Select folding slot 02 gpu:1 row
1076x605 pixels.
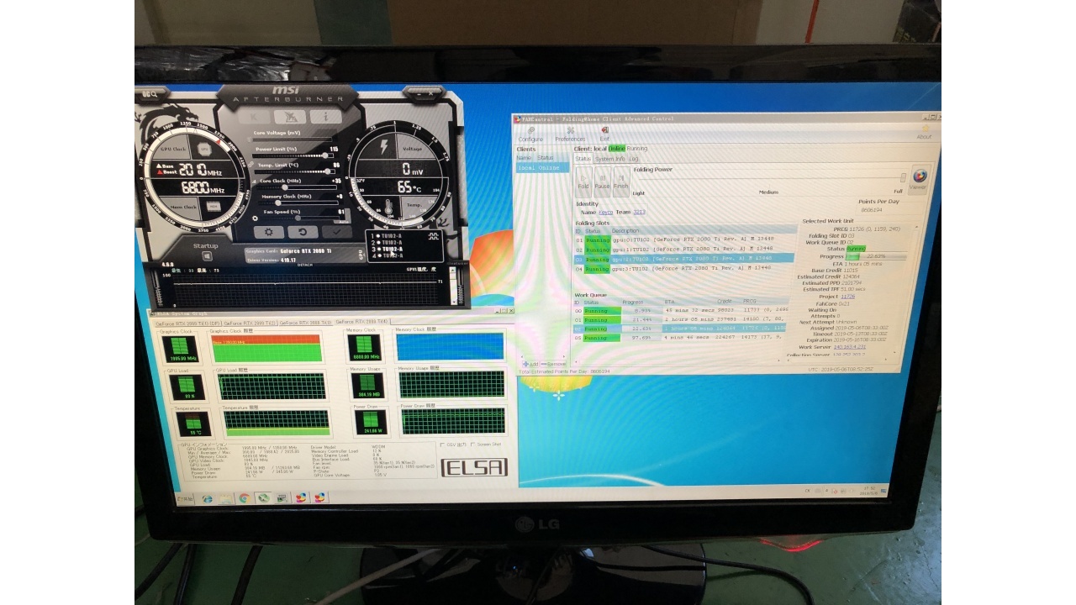pos(684,249)
